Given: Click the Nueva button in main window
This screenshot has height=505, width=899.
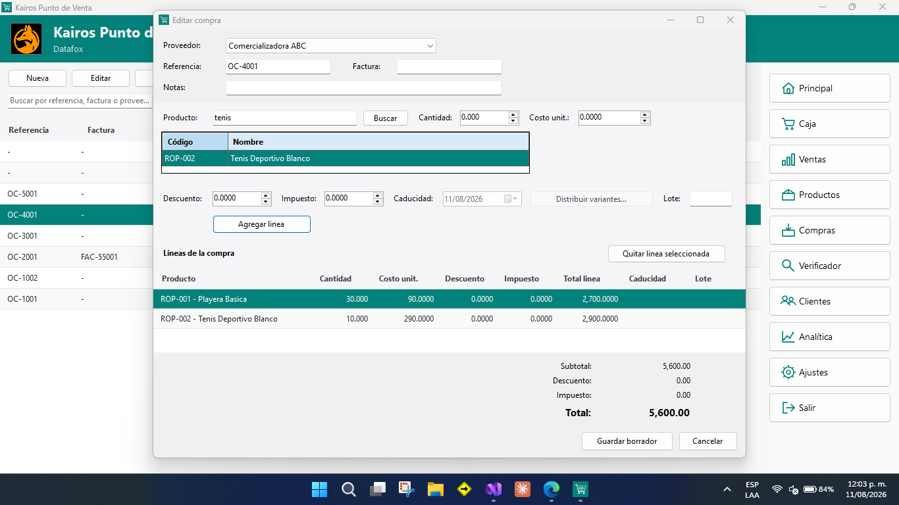Looking at the screenshot, I should (x=38, y=78).
